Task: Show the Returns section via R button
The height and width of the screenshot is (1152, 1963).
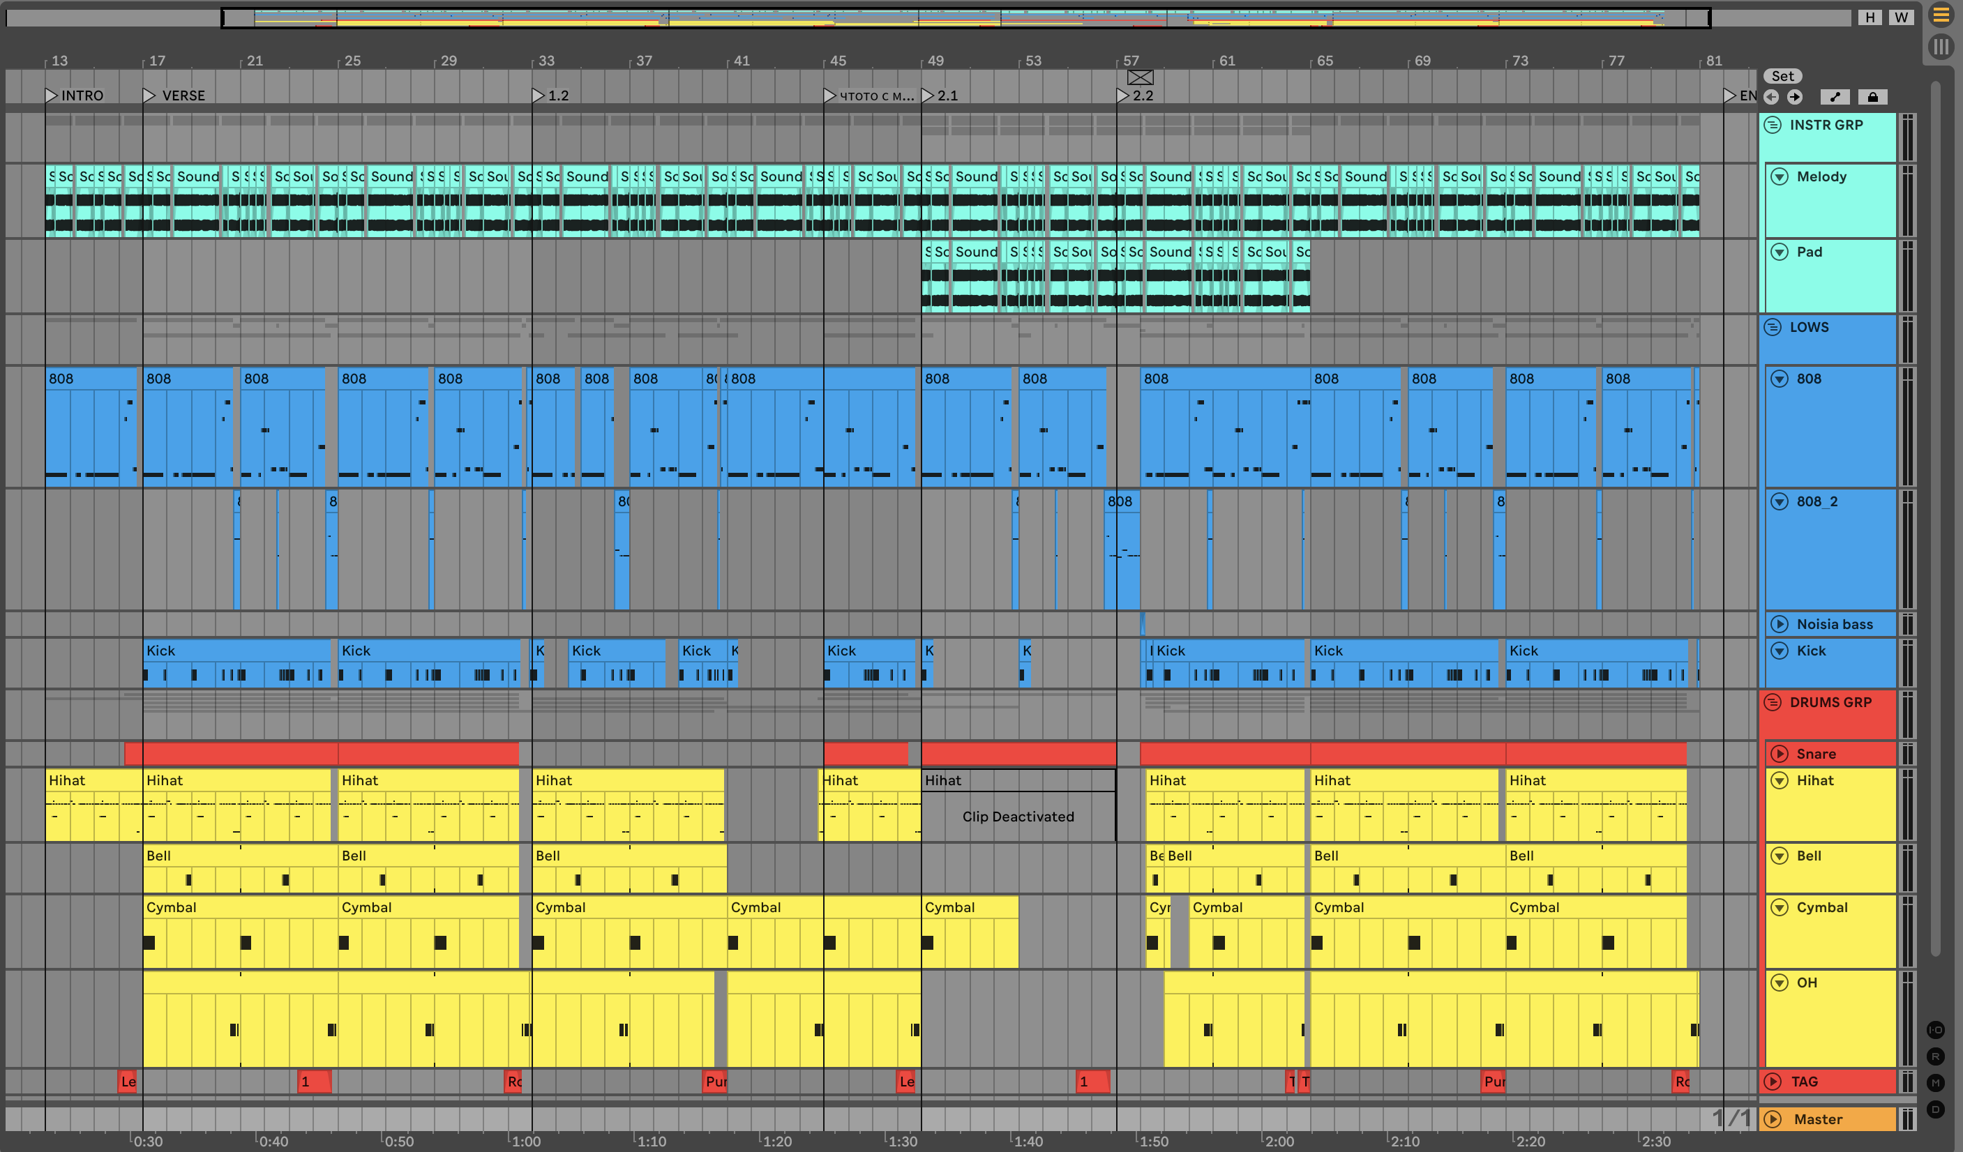Action: pos(1935,1056)
